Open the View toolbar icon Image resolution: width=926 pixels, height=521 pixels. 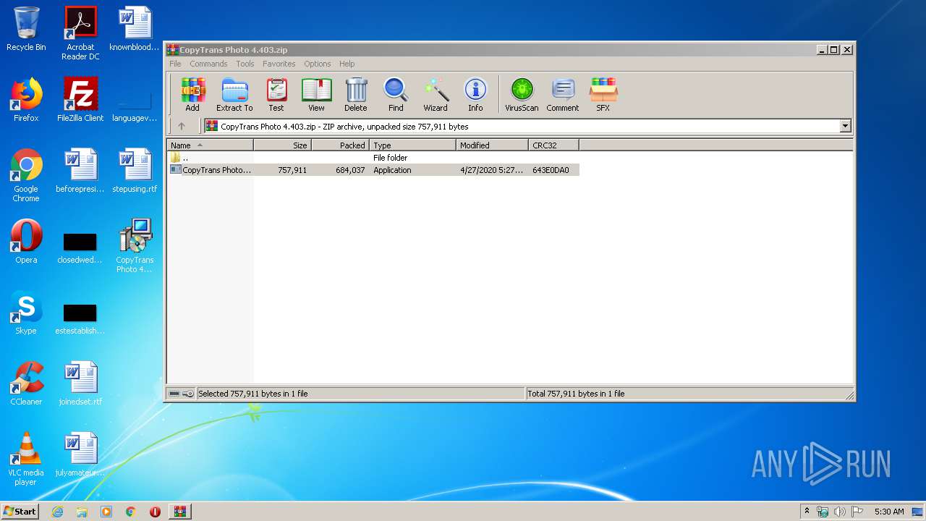316,95
